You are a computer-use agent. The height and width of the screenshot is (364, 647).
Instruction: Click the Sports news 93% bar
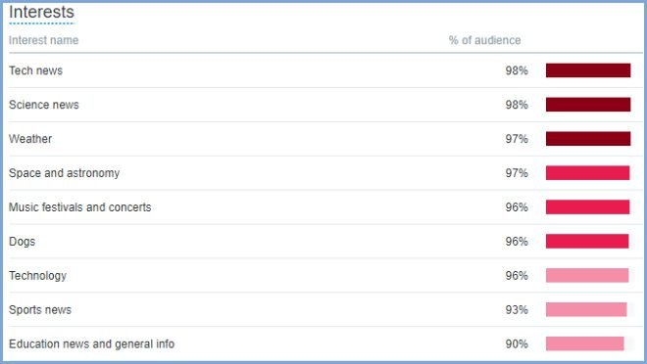(x=586, y=309)
